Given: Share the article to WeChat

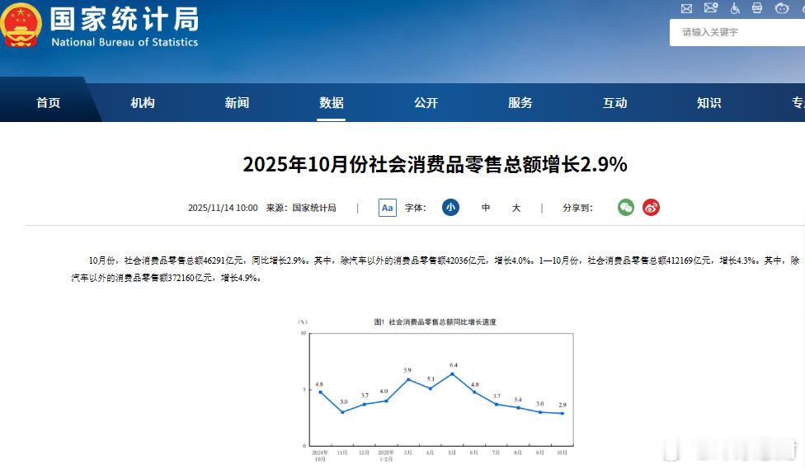Looking at the screenshot, I should pyautogui.click(x=626, y=208).
